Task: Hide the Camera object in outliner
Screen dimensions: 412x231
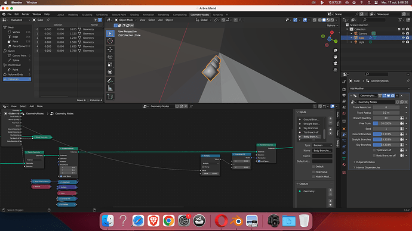Action: [x=403, y=33]
